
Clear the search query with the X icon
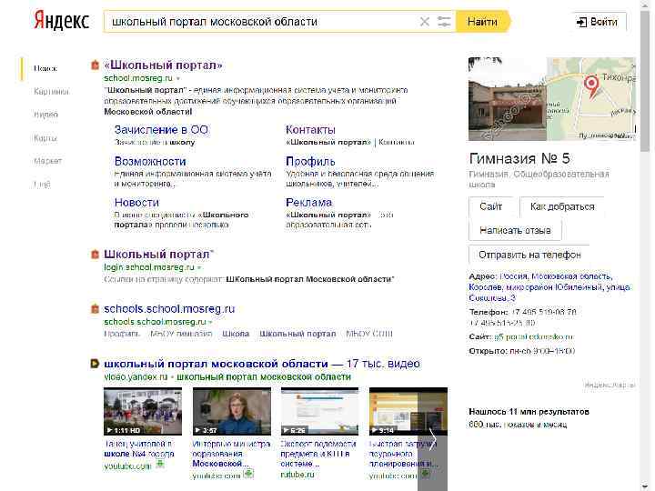tap(425, 22)
